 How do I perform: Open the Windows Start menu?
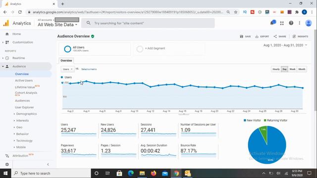(x=5, y=173)
